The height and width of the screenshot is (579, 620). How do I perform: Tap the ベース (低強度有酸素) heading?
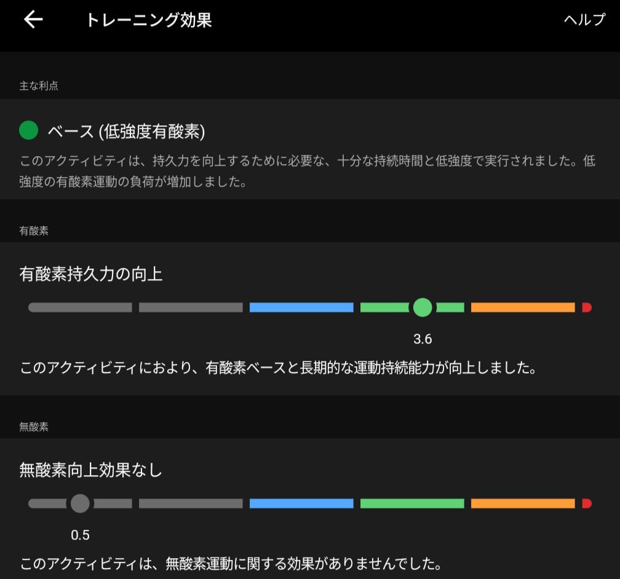pyautogui.click(x=126, y=131)
